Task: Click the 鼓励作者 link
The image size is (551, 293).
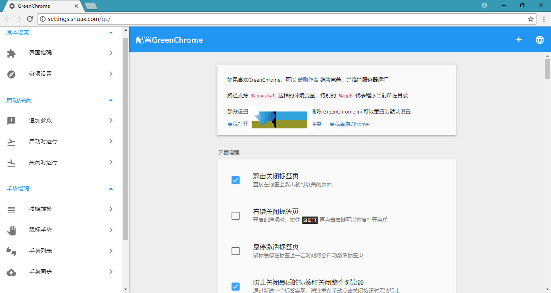Action: coord(308,80)
